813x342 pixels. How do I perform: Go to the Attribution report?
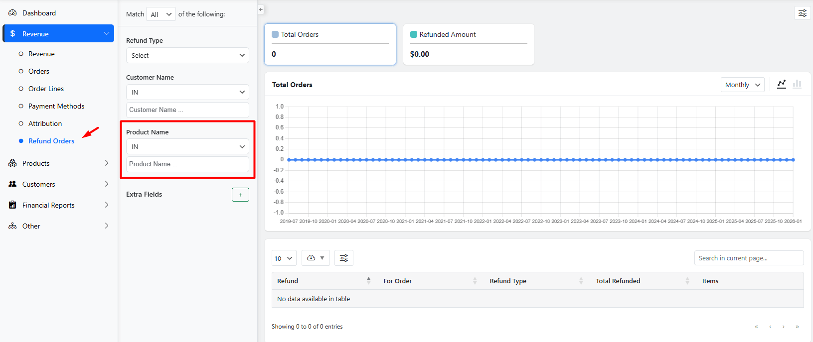click(x=45, y=123)
